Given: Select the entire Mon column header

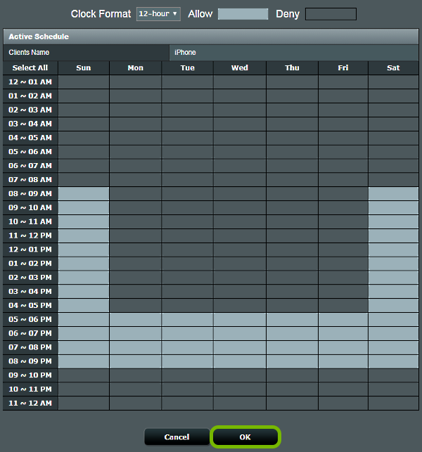Looking at the screenshot, I should click(x=136, y=67).
